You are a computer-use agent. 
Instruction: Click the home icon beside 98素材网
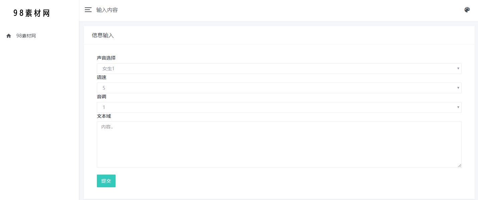point(8,35)
